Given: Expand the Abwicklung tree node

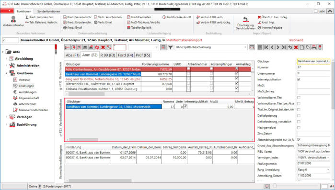Looking at the screenshot, I should point(6,59).
